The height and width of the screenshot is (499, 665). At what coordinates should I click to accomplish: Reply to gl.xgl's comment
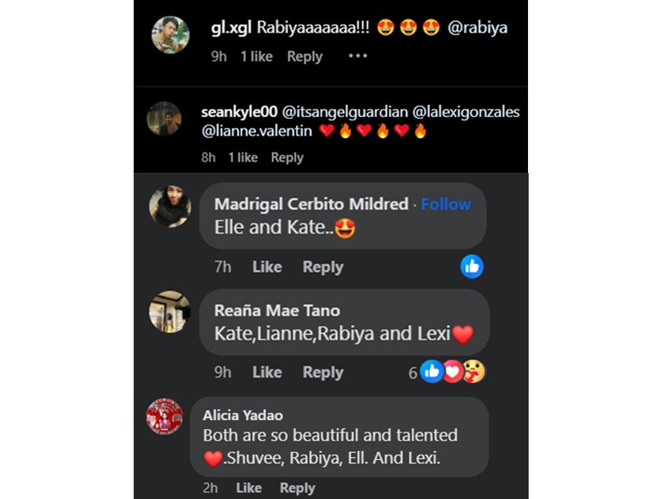click(x=305, y=57)
